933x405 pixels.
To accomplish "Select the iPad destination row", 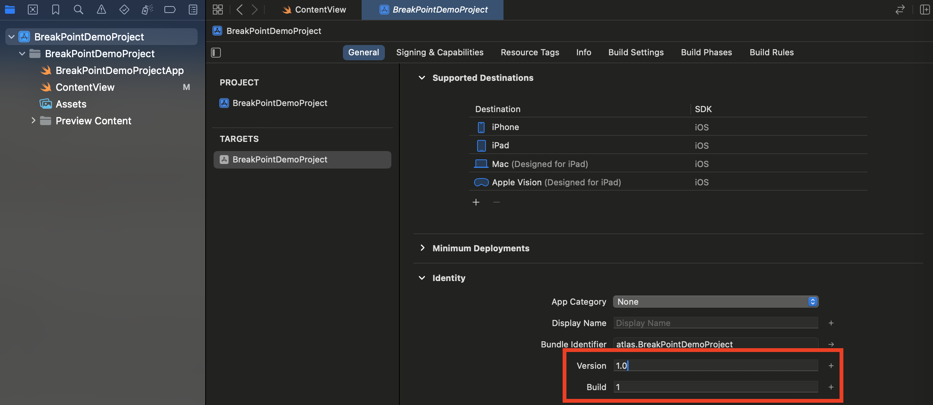I will [x=668, y=146].
